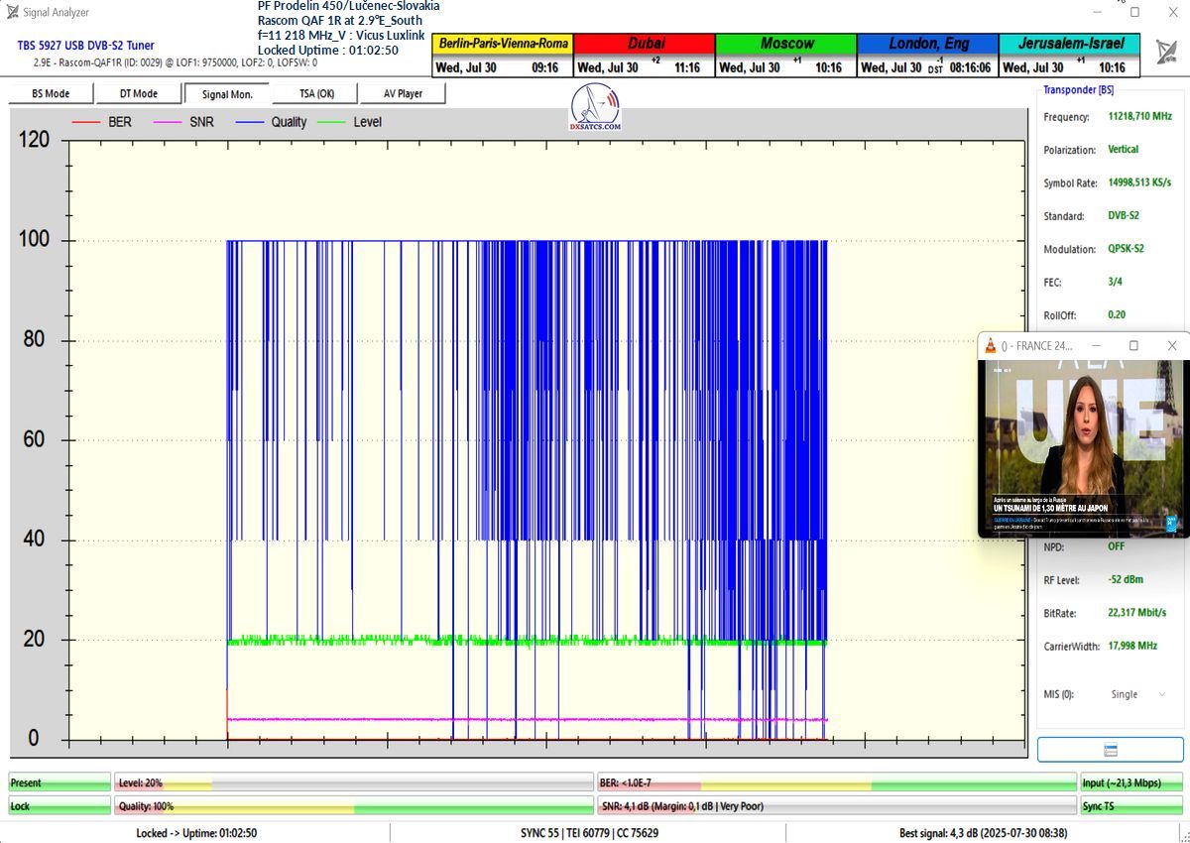Click the Quality 100% progress bar
Image resolution: width=1190 pixels, height=843 pixels.
(x=354, y=806)
